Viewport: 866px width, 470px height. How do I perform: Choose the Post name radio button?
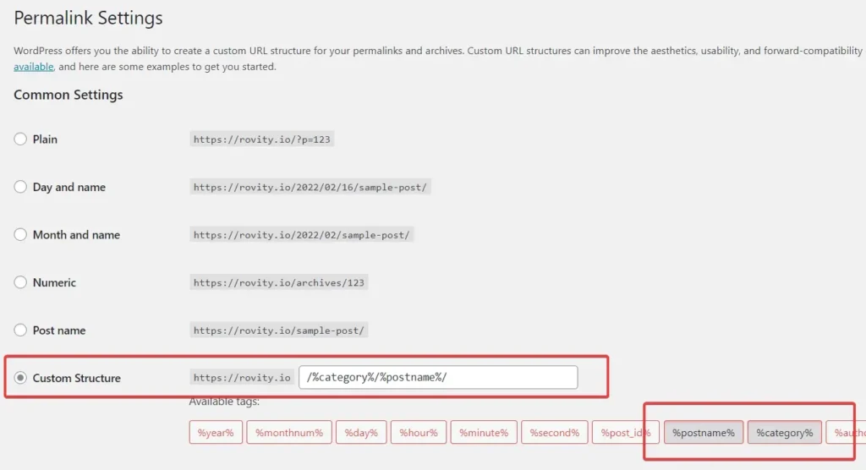pyautogui.click(x=20, y=331)
